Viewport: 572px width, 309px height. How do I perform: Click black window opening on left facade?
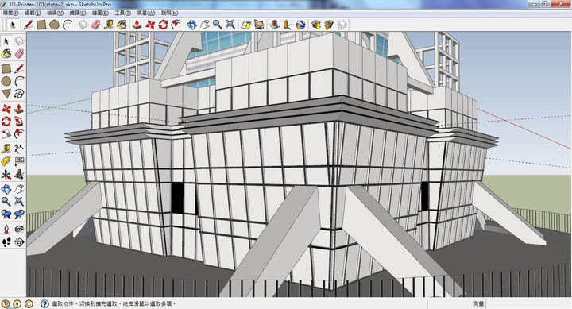(x=178, y=198)
